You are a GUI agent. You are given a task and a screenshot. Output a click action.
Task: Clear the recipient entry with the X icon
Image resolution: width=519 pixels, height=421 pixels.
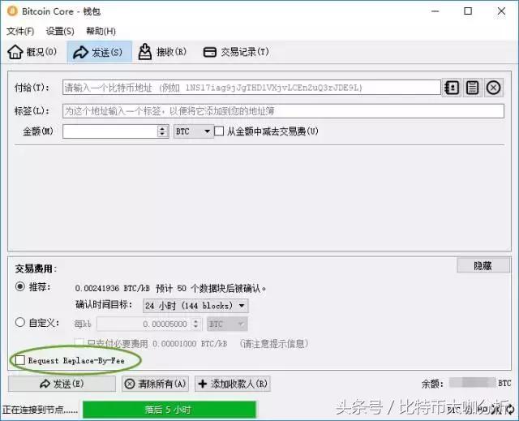pyautogui.click(x=494, y=88)
